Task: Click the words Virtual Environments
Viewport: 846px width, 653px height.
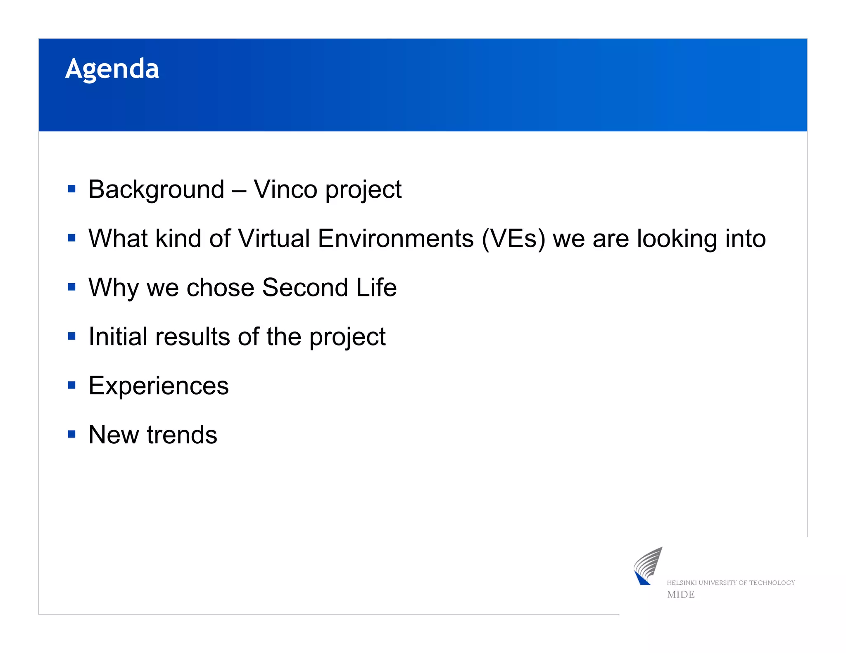Action: [x=356, y=239]
